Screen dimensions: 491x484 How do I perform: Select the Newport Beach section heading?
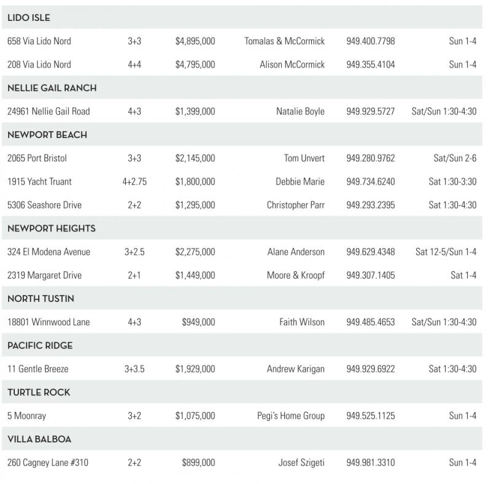pos(47,135)
